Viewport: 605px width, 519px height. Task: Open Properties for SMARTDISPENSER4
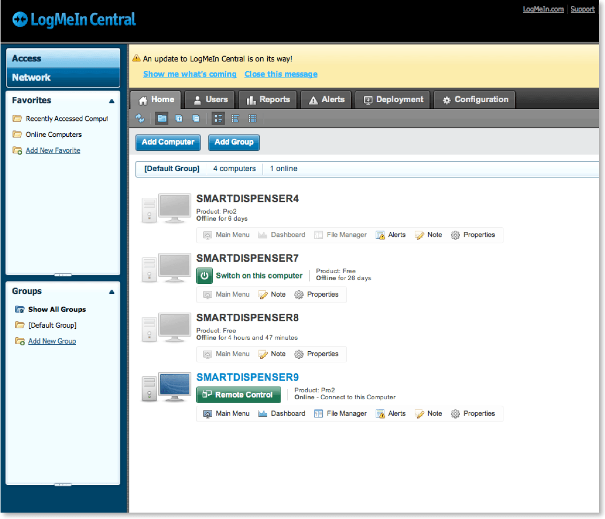[472, 235]
